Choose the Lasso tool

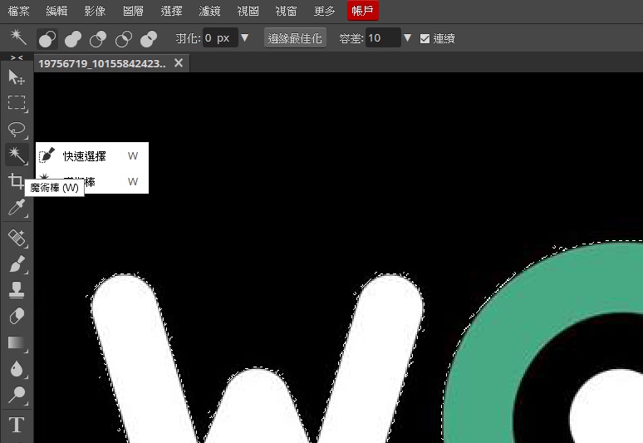(16, 129)
